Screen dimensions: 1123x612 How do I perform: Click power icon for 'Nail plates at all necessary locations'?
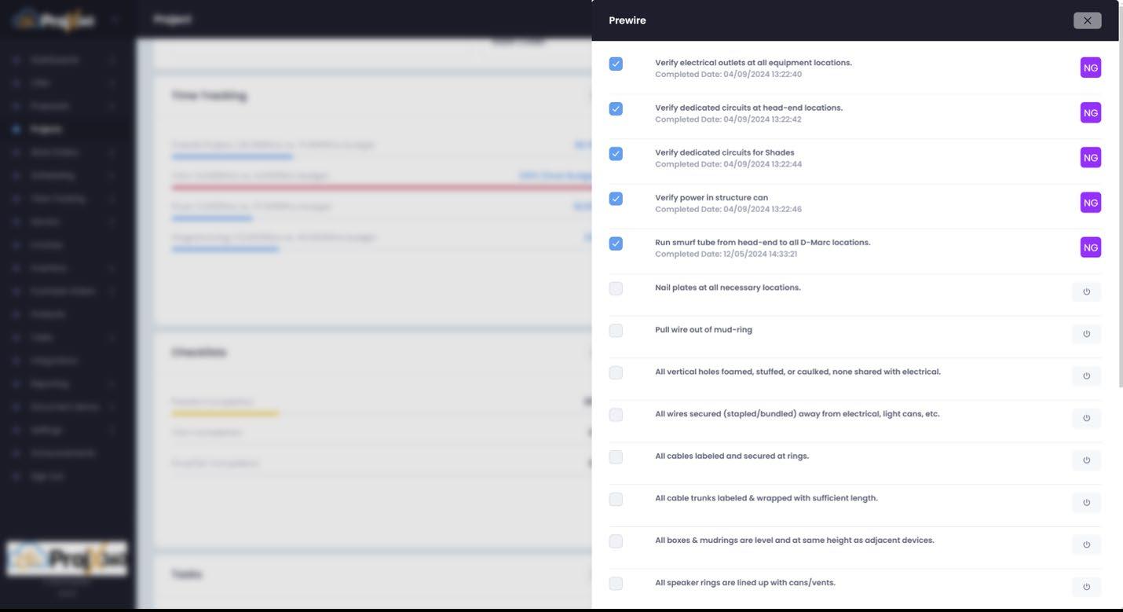coord(1086,291)
